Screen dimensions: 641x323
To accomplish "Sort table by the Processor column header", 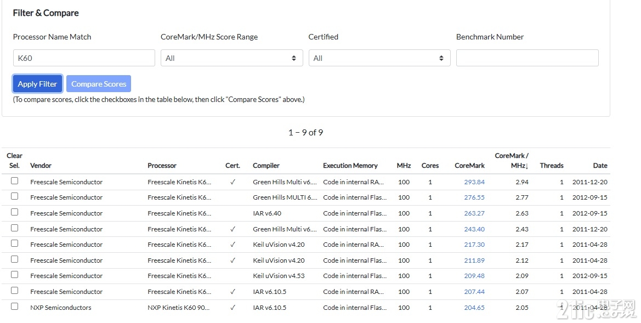I will click(162, 166).
